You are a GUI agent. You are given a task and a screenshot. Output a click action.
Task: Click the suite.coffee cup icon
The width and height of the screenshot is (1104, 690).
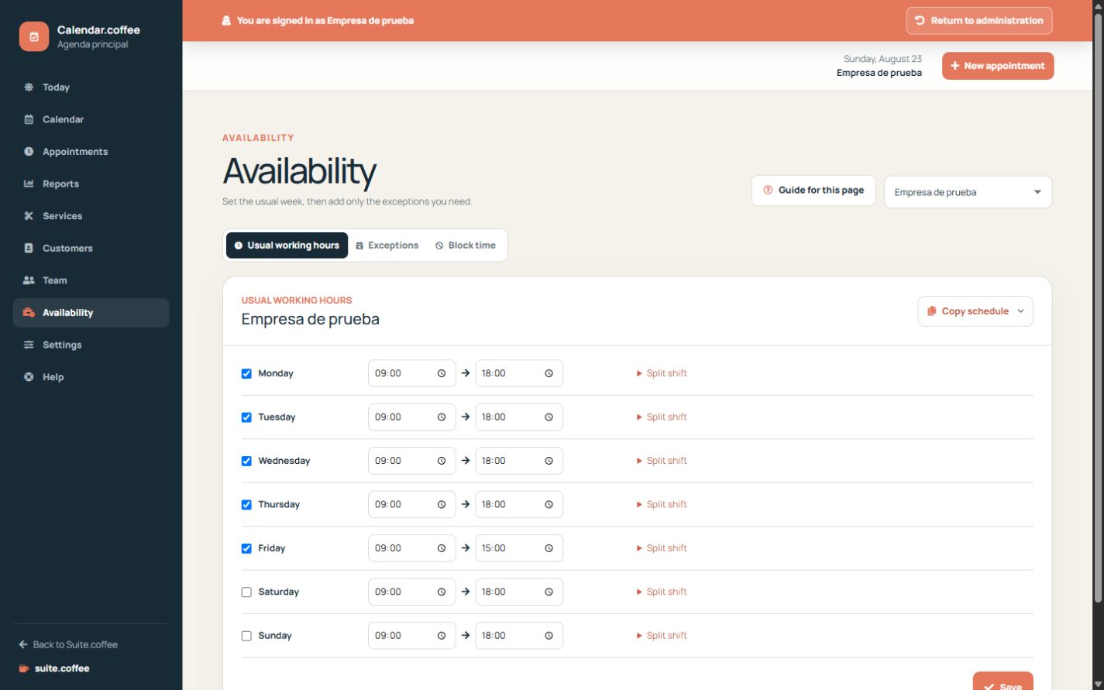click(x=24, y=668)
